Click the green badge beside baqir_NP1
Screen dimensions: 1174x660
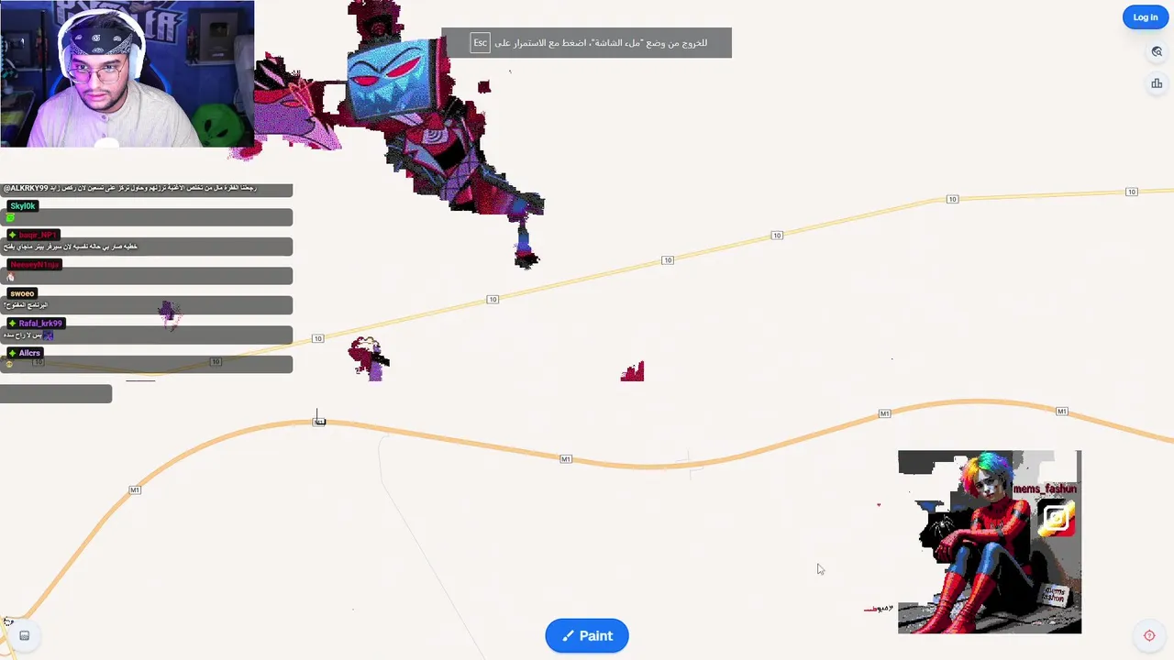point(12,236)
